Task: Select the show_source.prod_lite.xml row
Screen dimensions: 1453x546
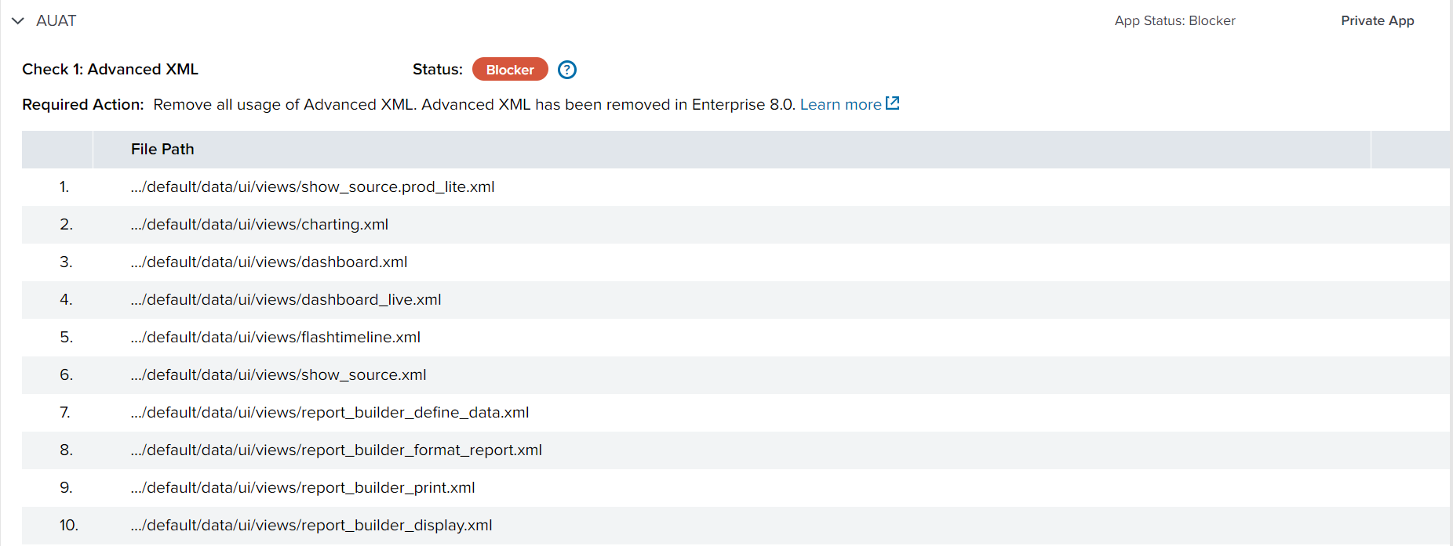Action: 736,187
